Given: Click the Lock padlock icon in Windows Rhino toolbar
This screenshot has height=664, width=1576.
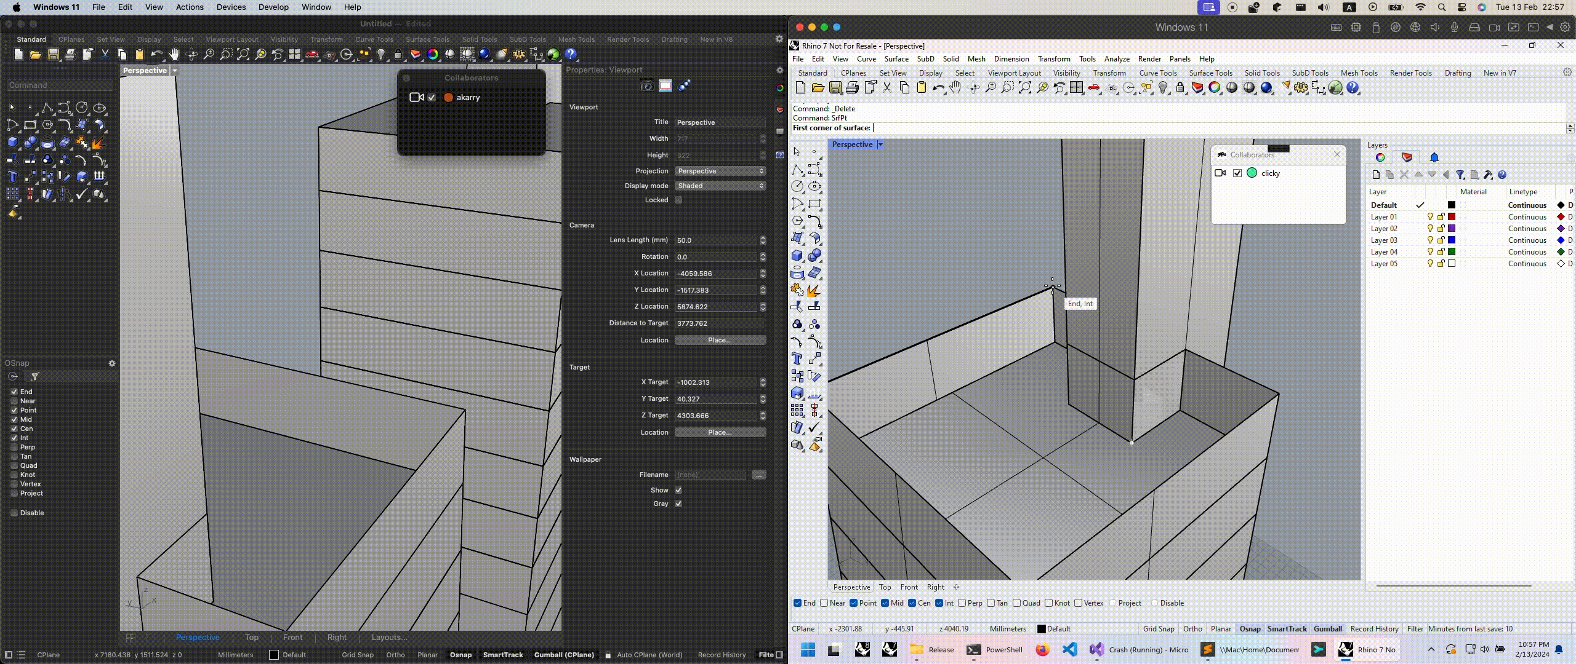Looking at the screenshot, I should (1180, 88).
